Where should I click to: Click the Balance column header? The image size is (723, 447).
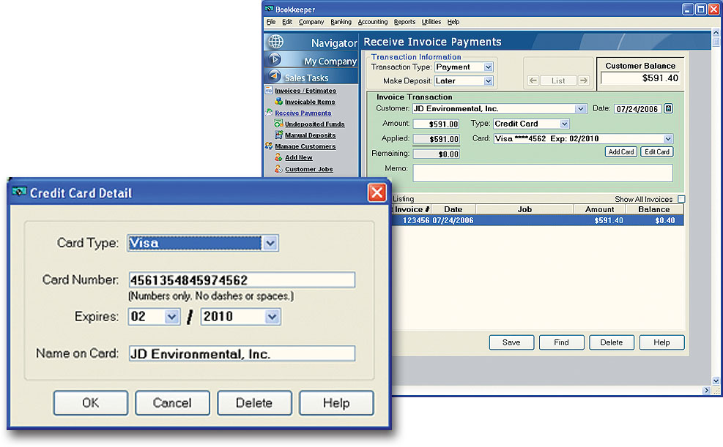654,209
